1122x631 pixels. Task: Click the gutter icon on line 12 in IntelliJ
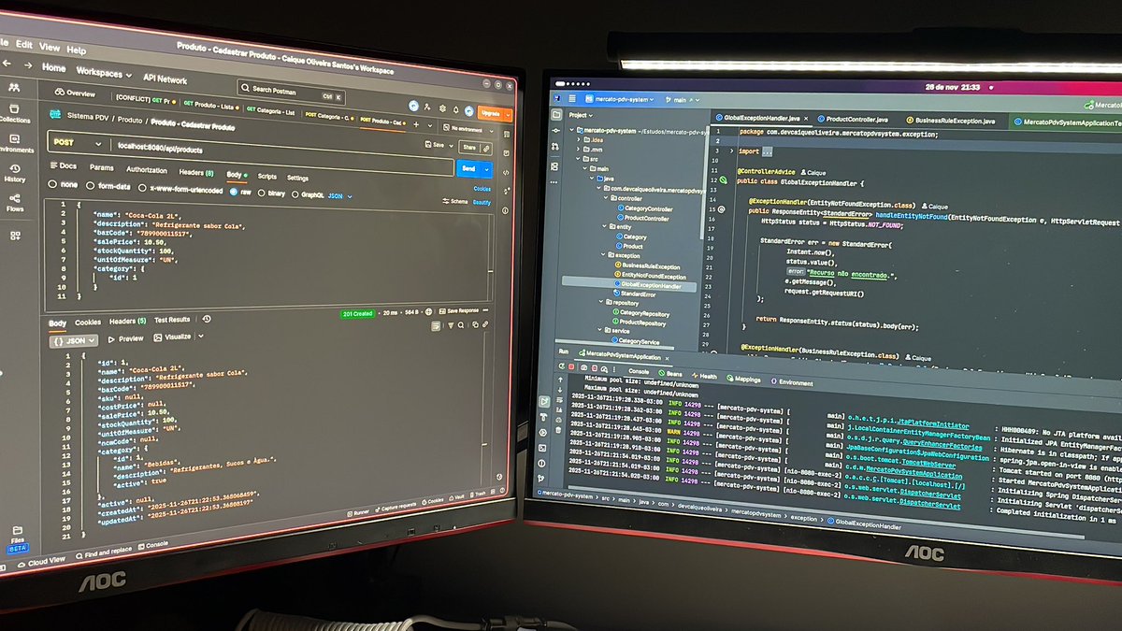[x=724, y=179]
